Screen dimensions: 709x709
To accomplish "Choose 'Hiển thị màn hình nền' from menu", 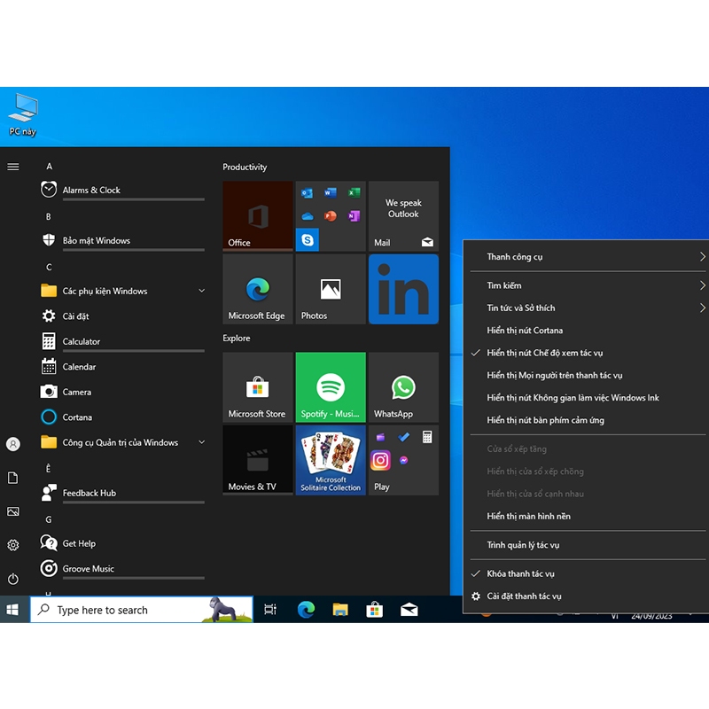I will [528, 516].
